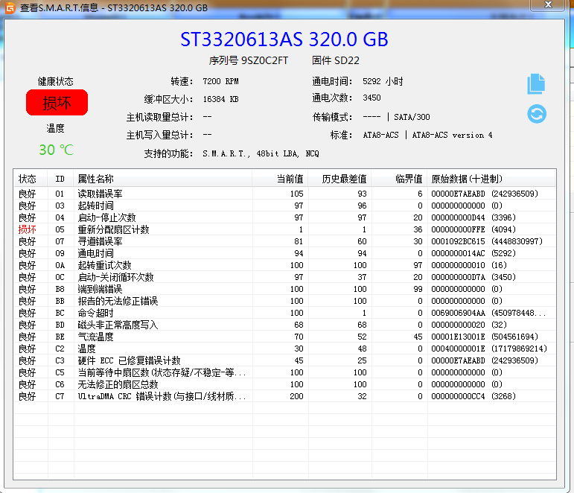Click the copy SMART info icon
The image size is (574, 493).
(x=536, y=83)
